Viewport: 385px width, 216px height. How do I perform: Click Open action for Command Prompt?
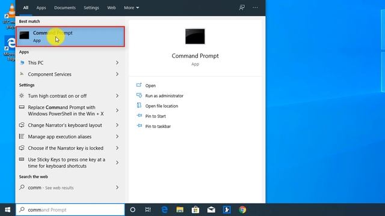(x=150, y=85)
